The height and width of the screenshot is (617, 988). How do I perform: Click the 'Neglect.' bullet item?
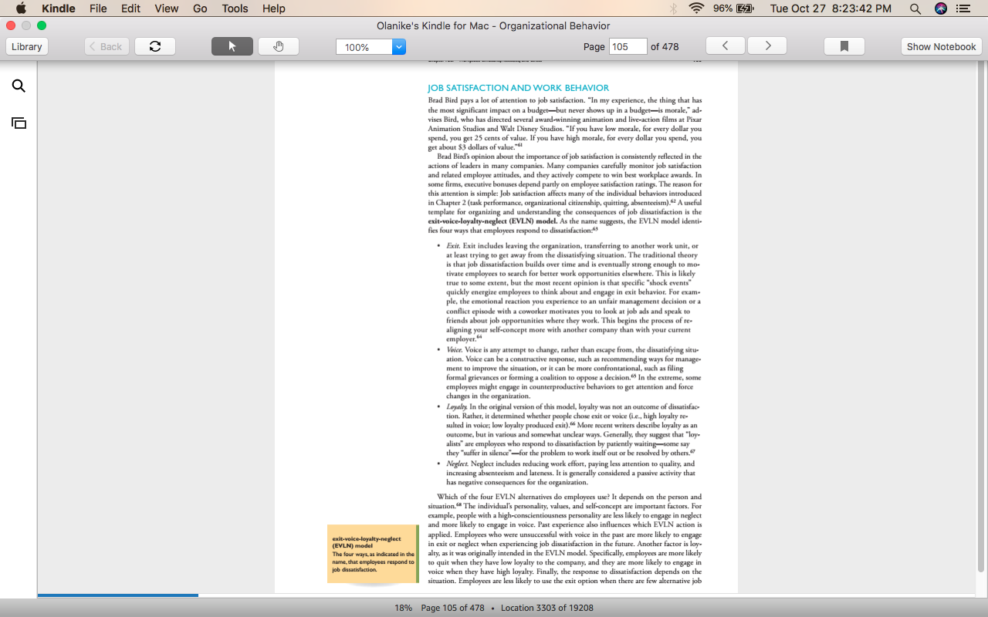pos(572,473)
